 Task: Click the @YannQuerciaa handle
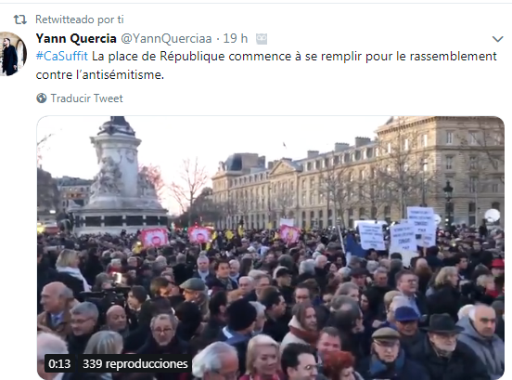pyautogui.click(x=166, y=39)
